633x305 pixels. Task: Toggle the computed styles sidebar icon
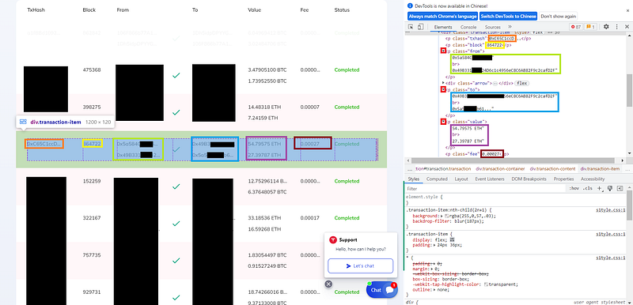[620, 188]
